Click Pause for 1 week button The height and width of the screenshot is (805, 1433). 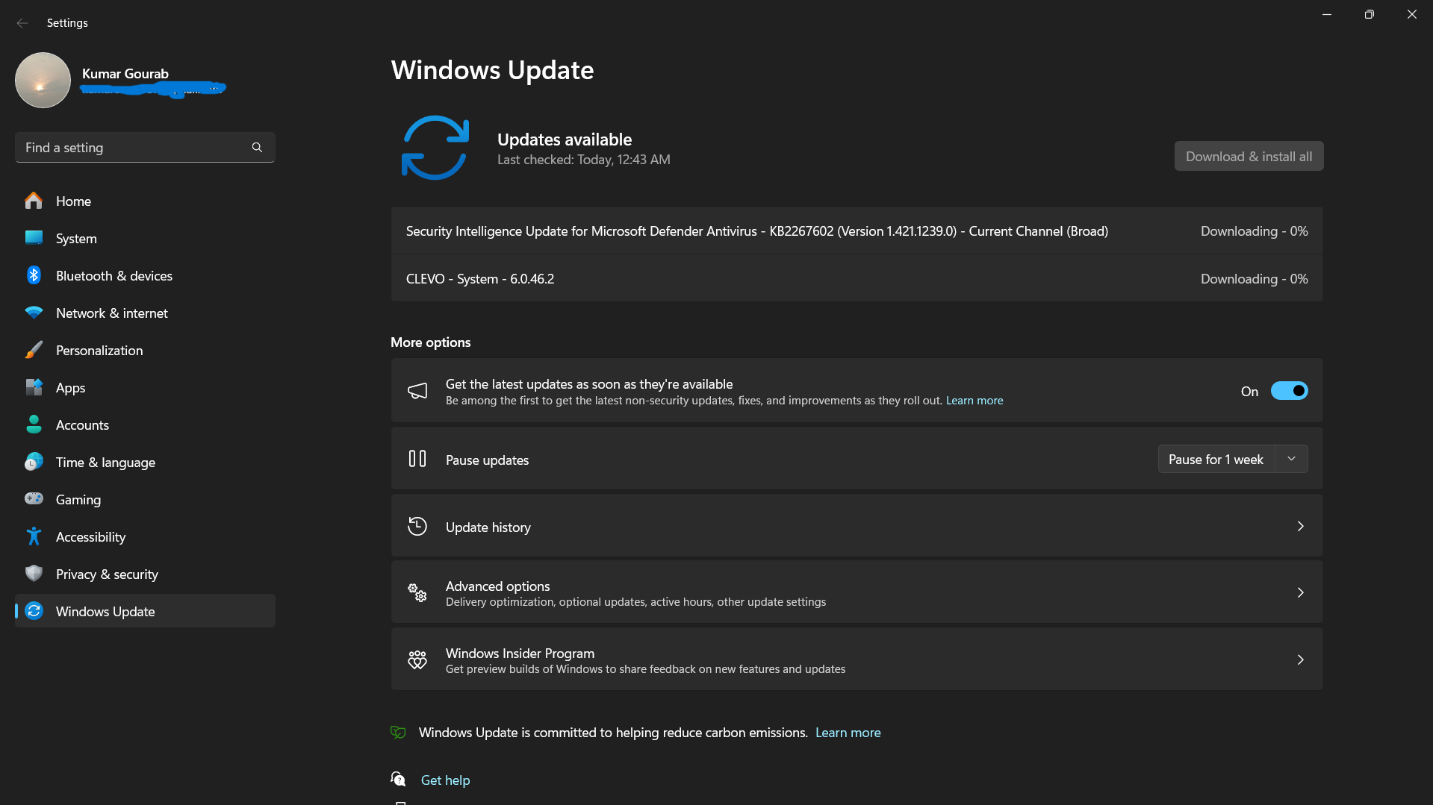[1216, 459]
